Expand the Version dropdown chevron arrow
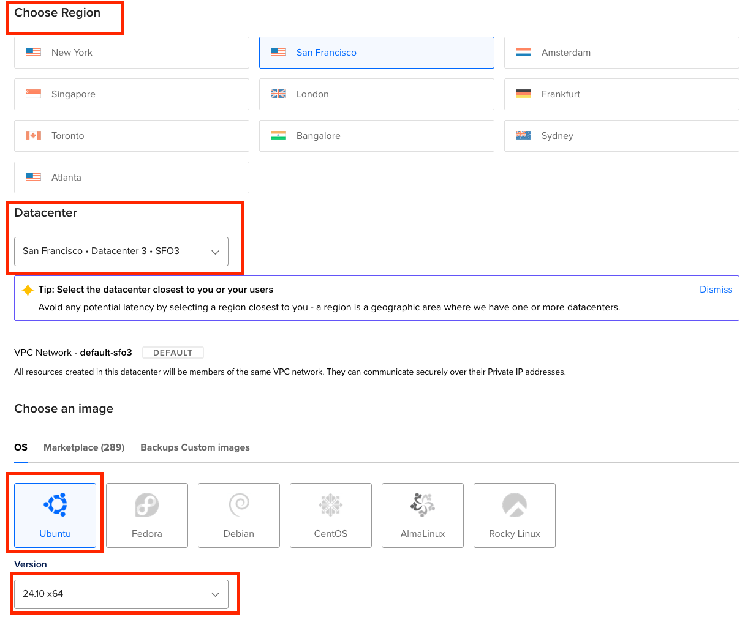Image resolution: width=756 pixels, height=617 pixels. pyautogui.click(x=215, y=594)
